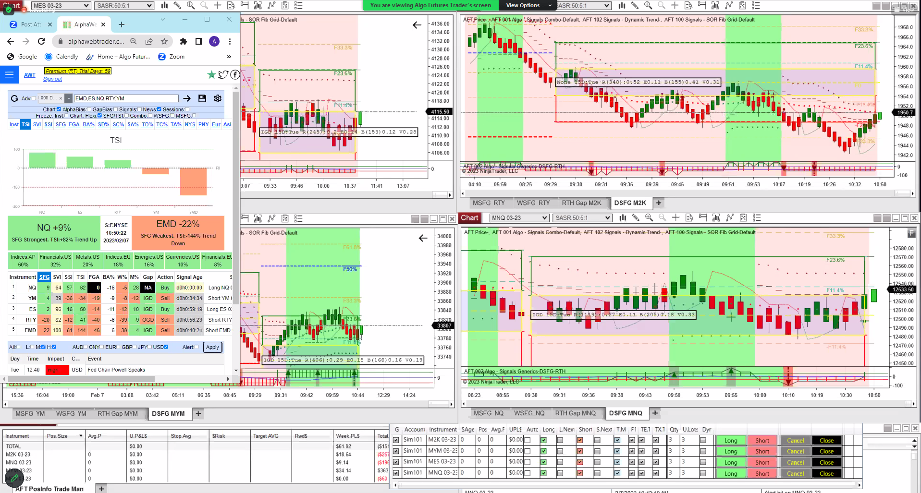Open AlphaWebTrader settings gear
Screen dimensions: 921x493
click(x=218, y=98)
